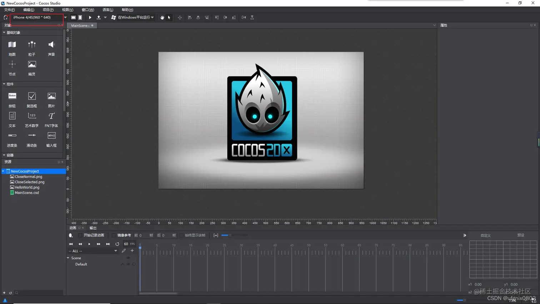Open the 项目(P) menu

point(48,10)
